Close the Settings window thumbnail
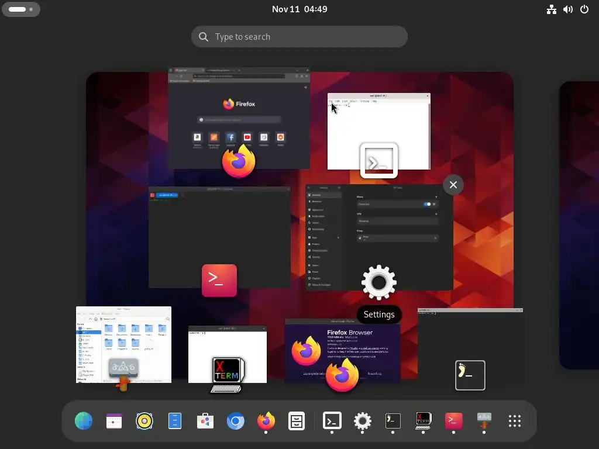599x449 pixels. point(453,185)
